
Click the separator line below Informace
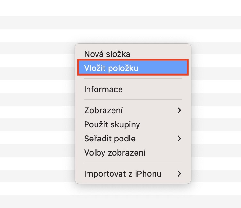[x=133, y=100]
